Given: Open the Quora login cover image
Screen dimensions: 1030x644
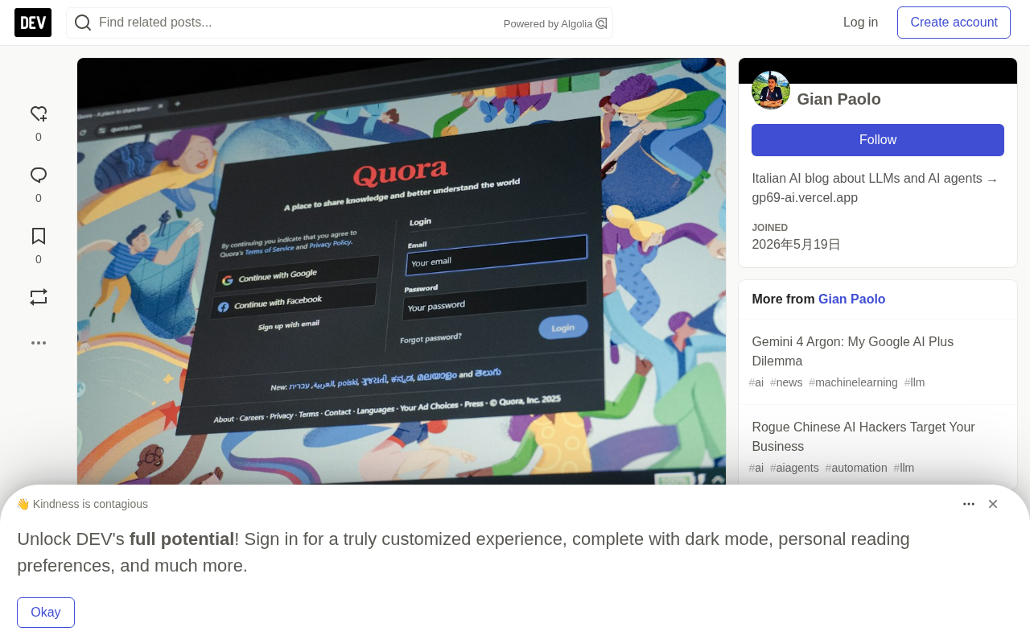Looking at the screenshot, I should (402, 271).
